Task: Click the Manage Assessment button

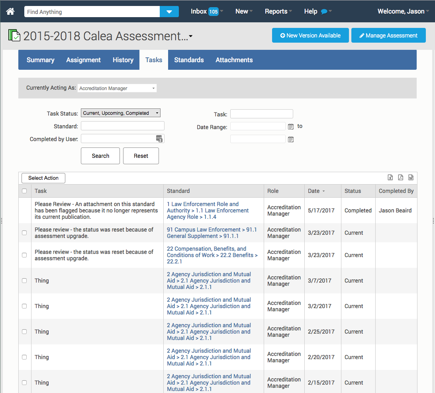Action: (x=388, y=35)
